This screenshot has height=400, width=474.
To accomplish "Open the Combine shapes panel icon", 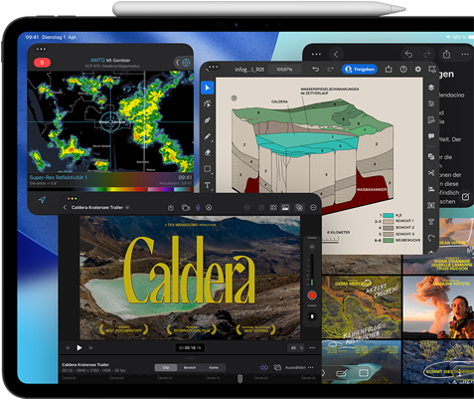I will (431, 156).
